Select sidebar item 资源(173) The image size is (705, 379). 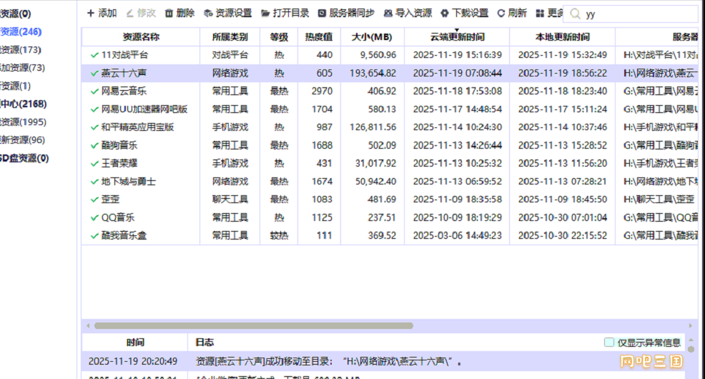click(21, 49)
